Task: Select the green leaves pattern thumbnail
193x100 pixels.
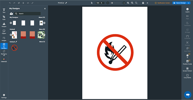Action: tap(41, 35)
